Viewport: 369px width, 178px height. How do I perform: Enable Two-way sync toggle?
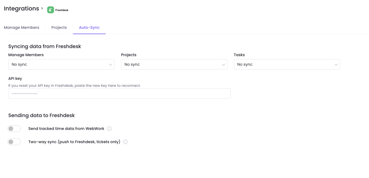pyautogui.click(x=14, y=142)
